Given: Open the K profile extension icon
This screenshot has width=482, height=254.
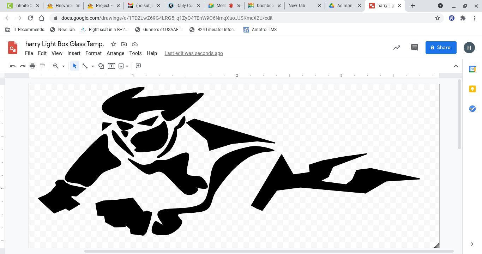Looking at the screenshot, I should (452, 18).
